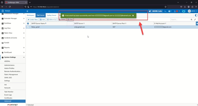Reload the page in the browser

(x=10, y=7)
